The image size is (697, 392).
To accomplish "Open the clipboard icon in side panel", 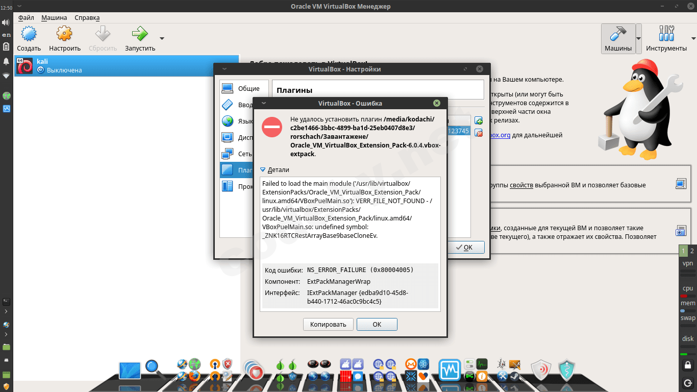I will pyautogui.click(x=6, y=47).
